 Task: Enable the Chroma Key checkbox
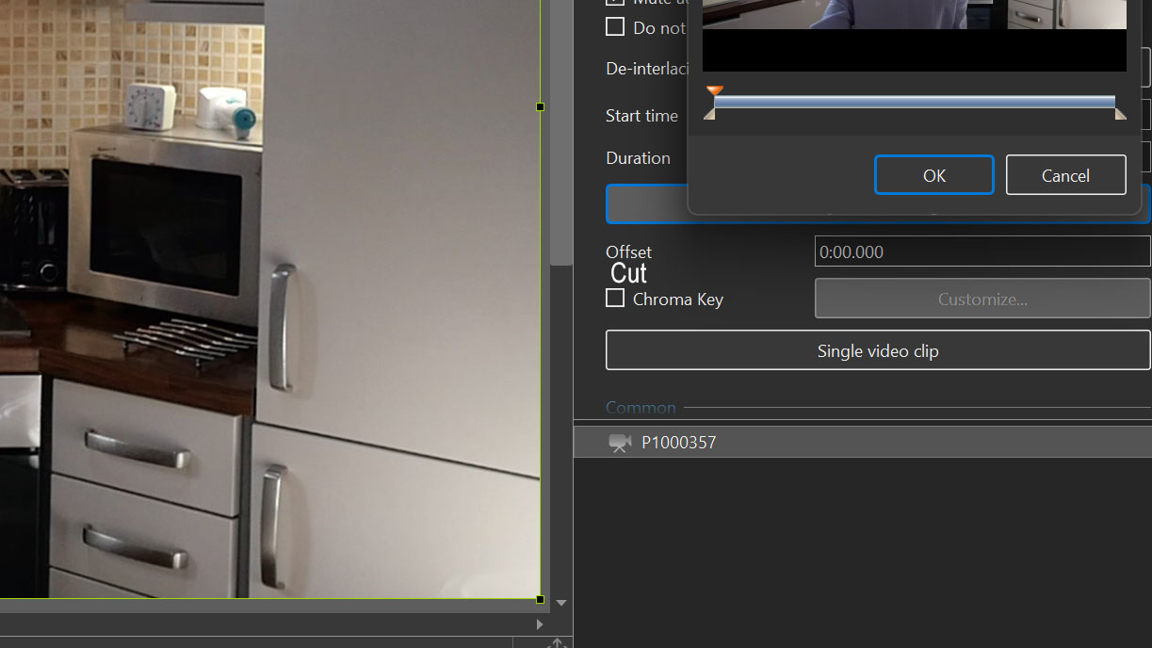[615, 299]
